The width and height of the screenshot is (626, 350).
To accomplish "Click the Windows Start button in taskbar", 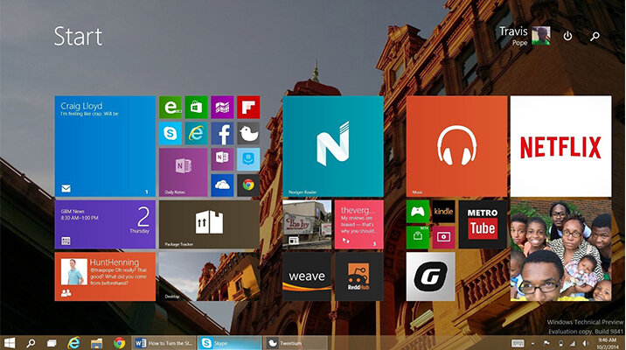I will (x=10, y=343).
